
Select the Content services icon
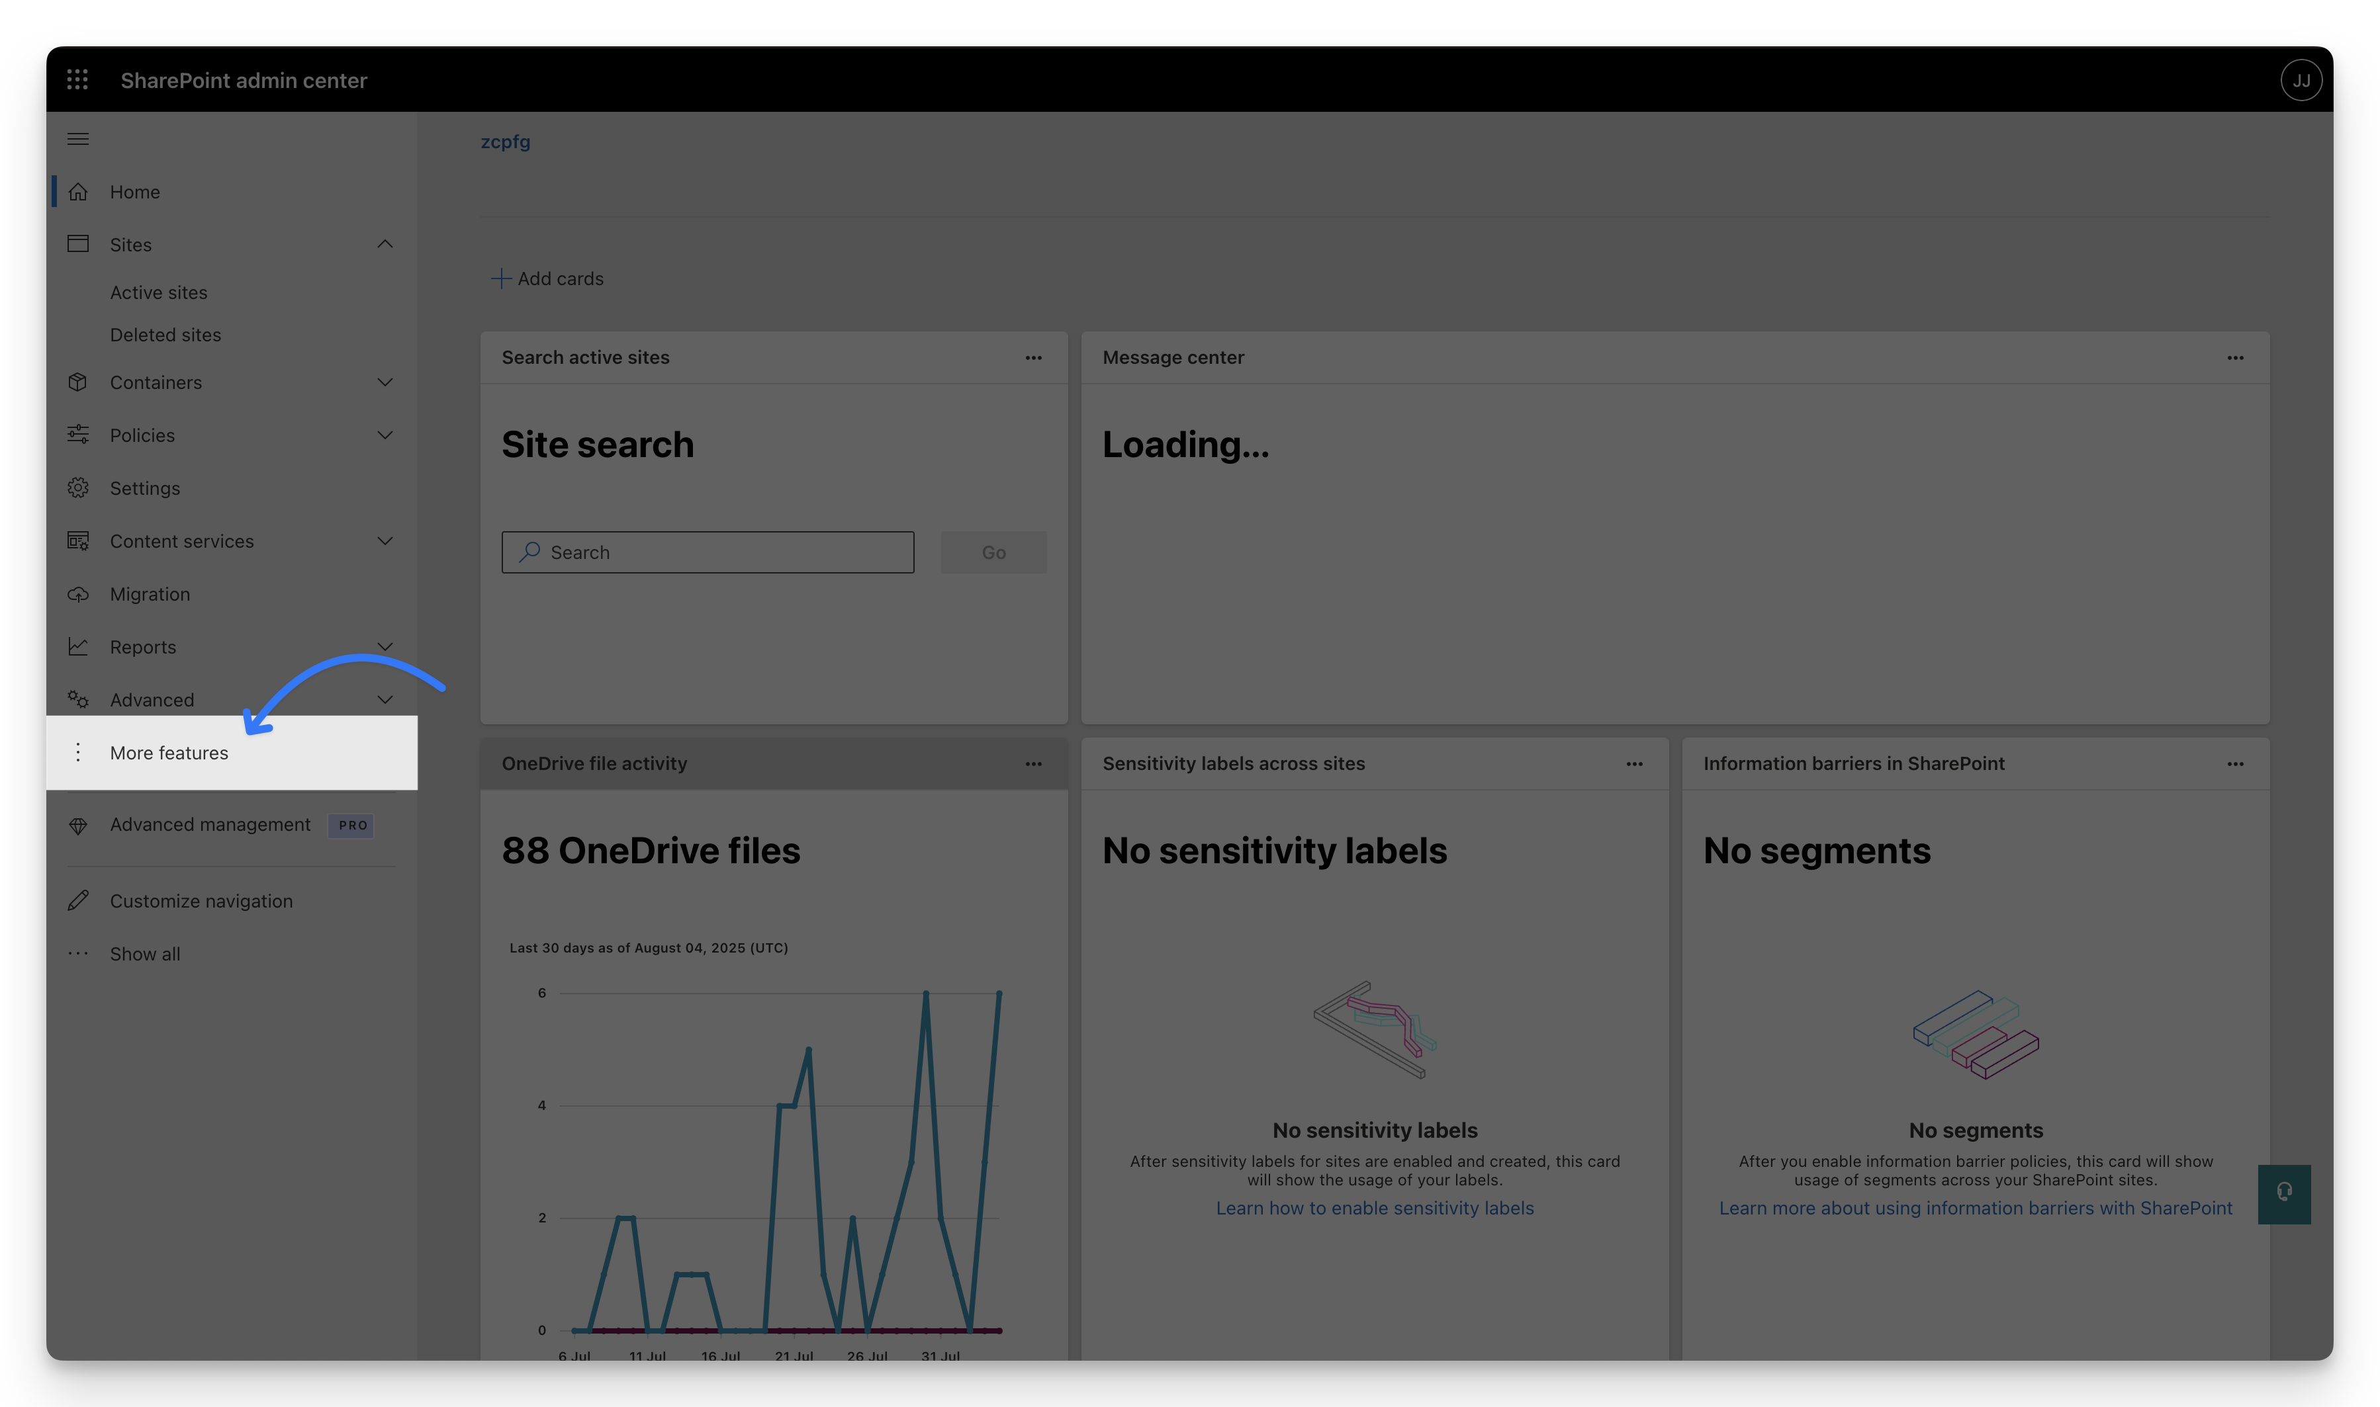(79, 540)
